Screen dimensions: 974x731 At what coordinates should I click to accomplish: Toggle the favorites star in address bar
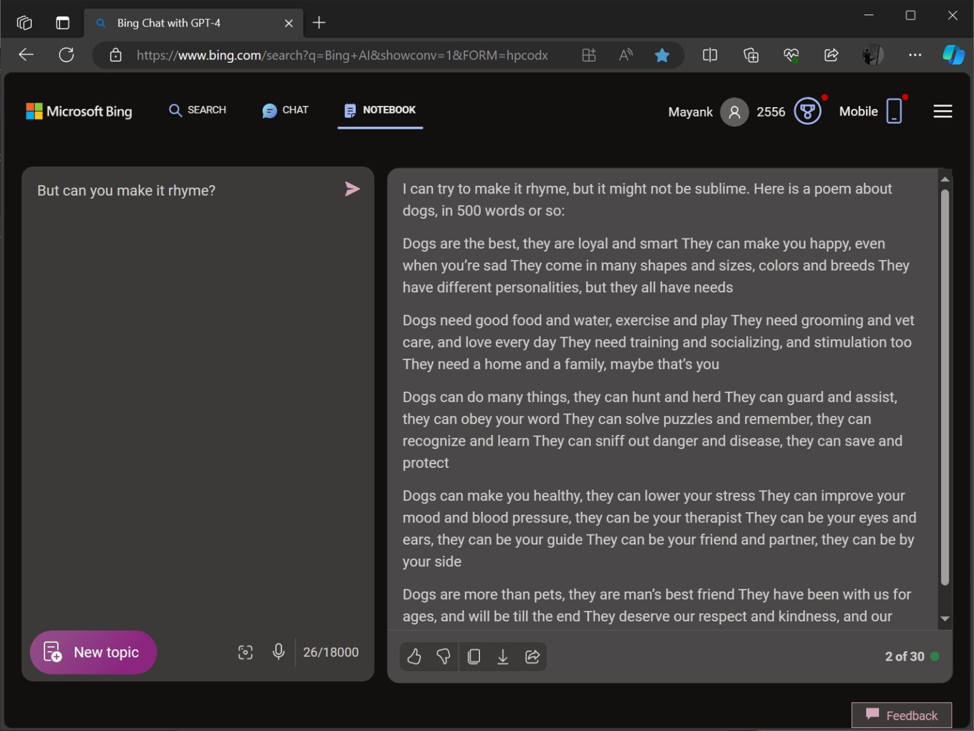(662, 55)
